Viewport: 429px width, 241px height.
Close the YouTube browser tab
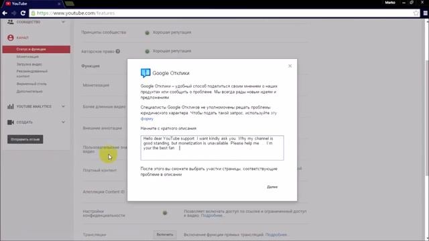pyautogui.click(x=59, y=4)
